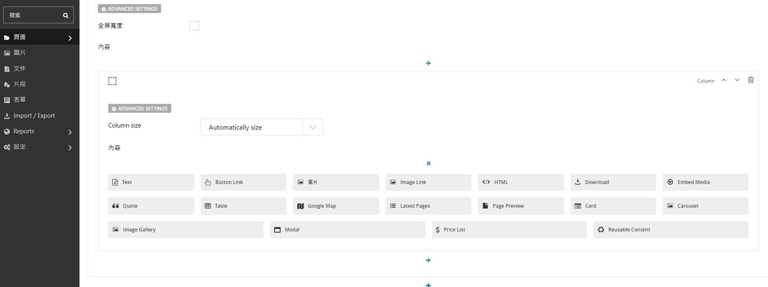This screenshot has height=287, width=768.
Task: Add block below the Column block
Action: tap(428, 260)
